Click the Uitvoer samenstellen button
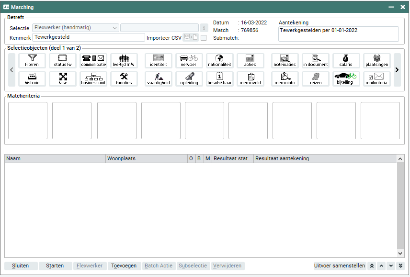 click(x=340, y=266)
